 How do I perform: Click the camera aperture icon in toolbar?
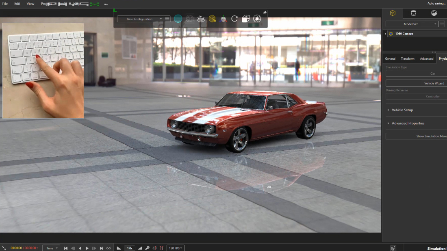coord(257,19)
